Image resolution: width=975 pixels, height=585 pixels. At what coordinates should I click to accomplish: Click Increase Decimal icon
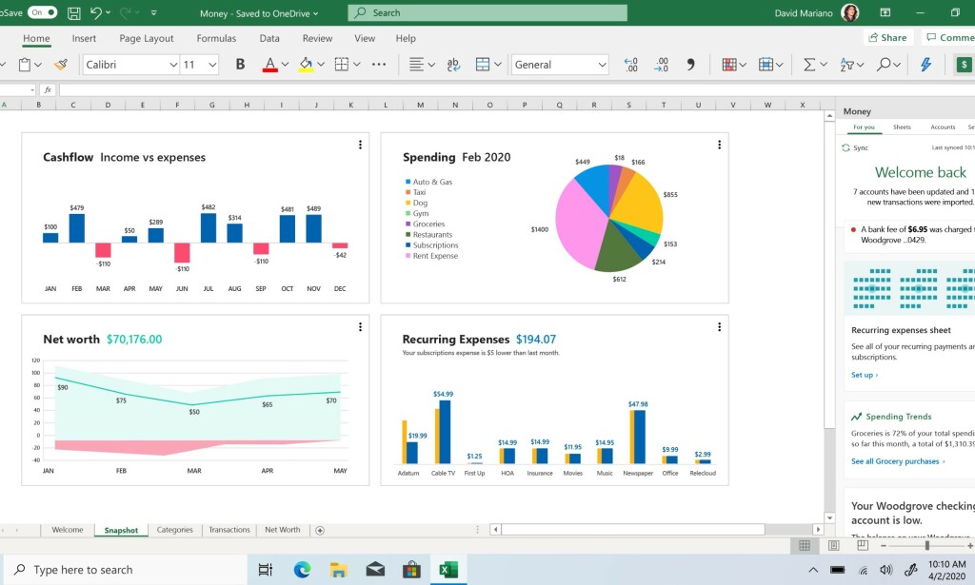(x=631, y=65)
